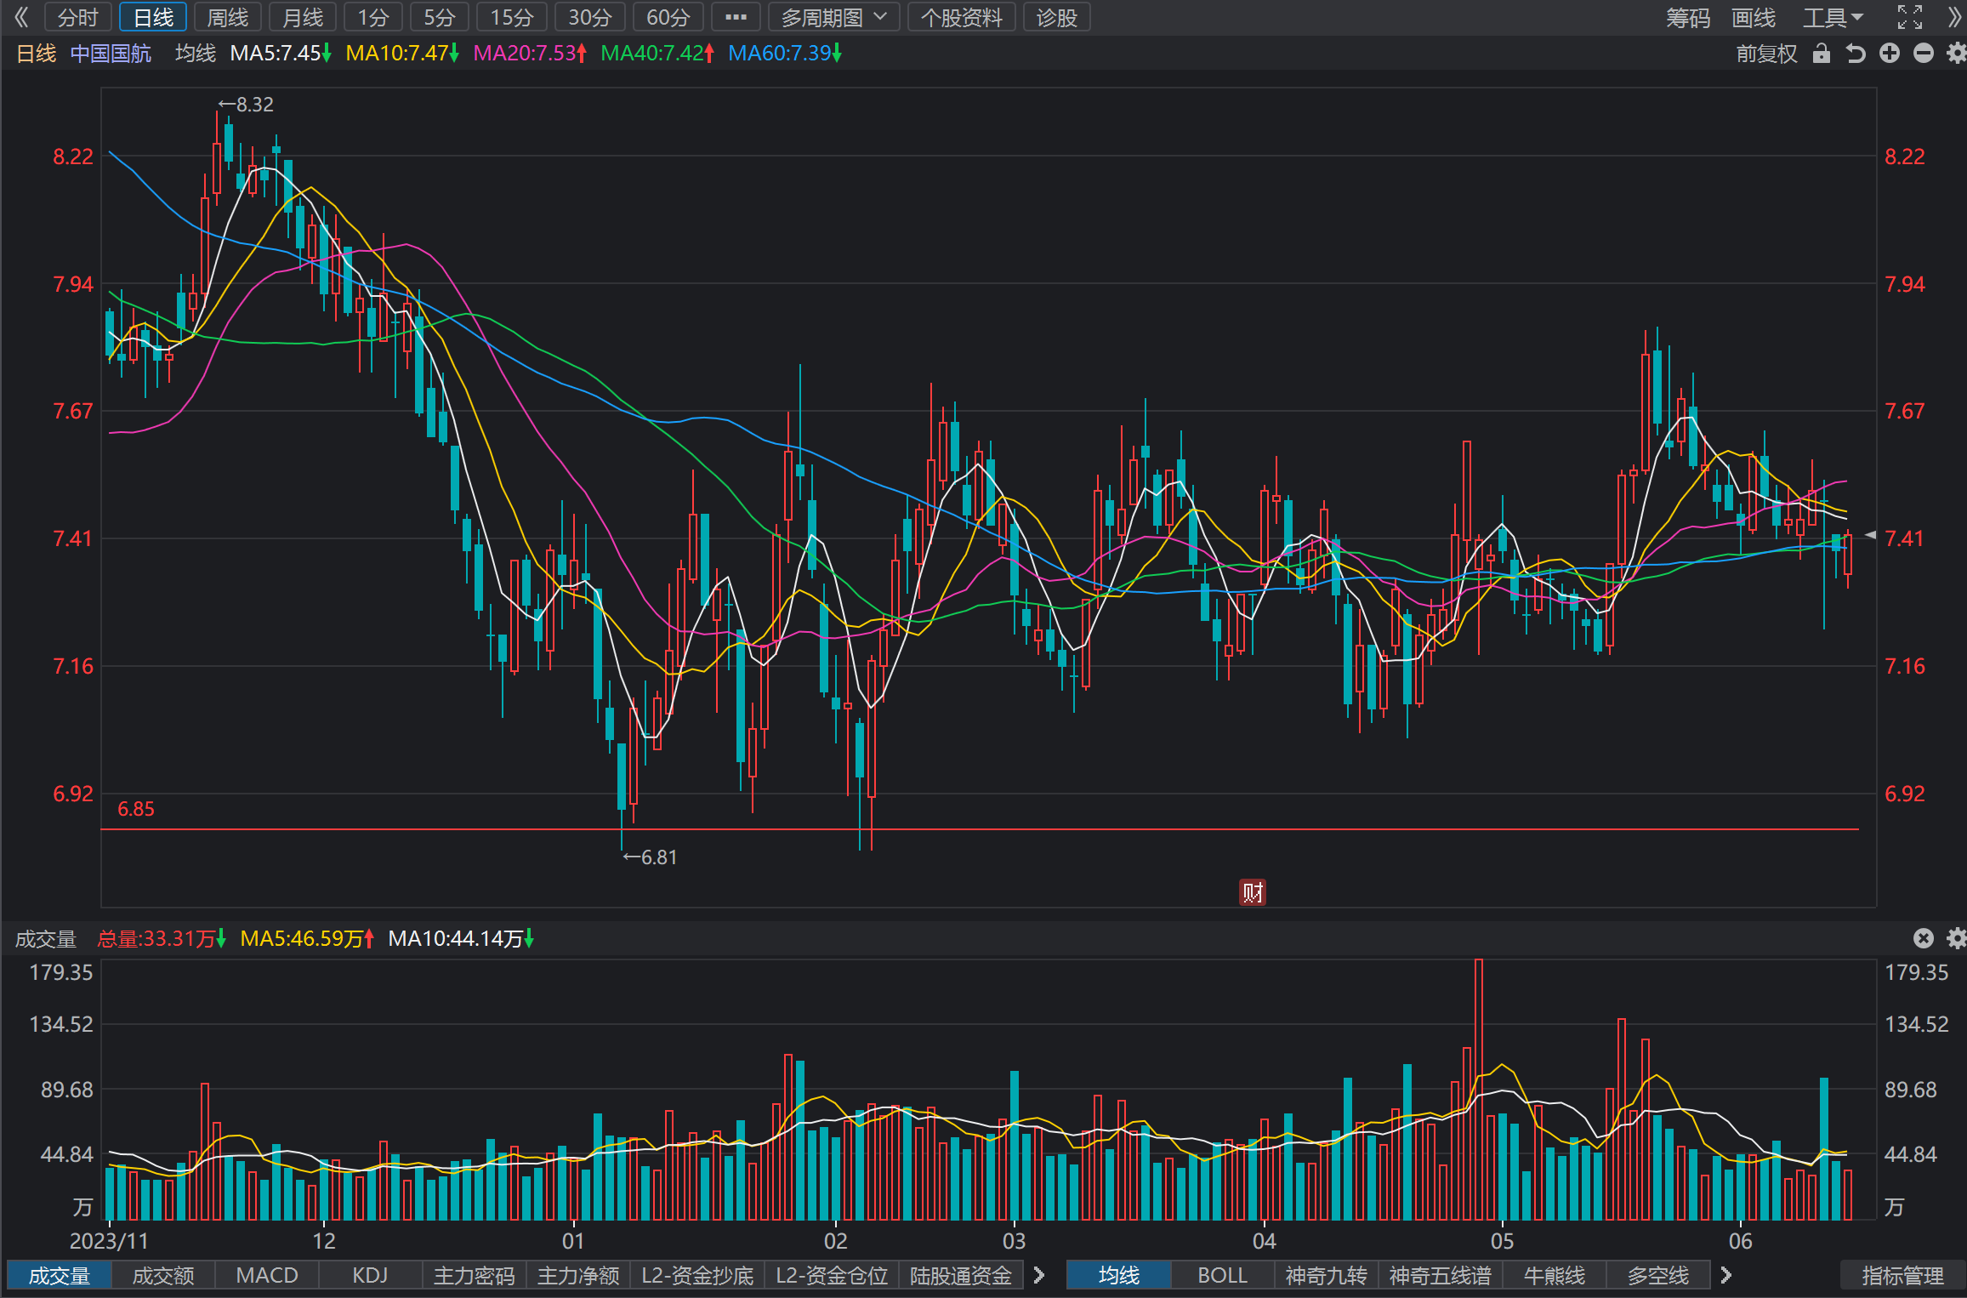Zoom out chart with the minus icon
This screenshot has height=1298, width=1967.
coord(1924,54)
